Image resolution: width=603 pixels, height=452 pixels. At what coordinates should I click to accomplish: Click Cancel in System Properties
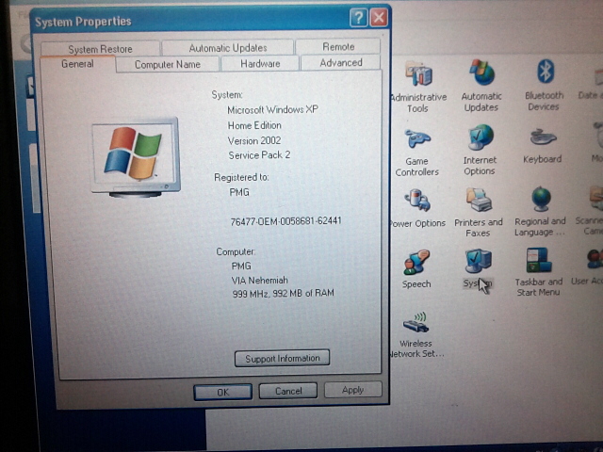288,391
